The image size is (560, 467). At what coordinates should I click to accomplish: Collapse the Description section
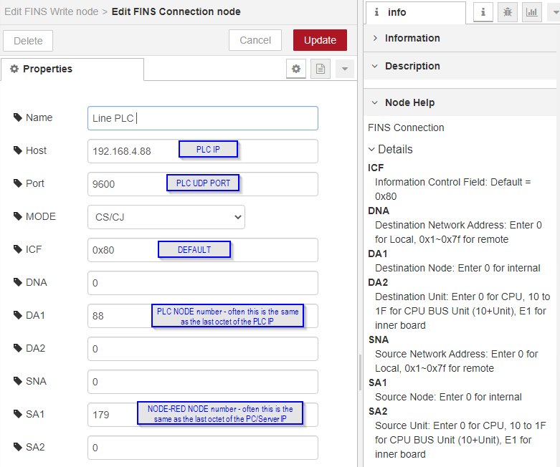coord(460,66)
